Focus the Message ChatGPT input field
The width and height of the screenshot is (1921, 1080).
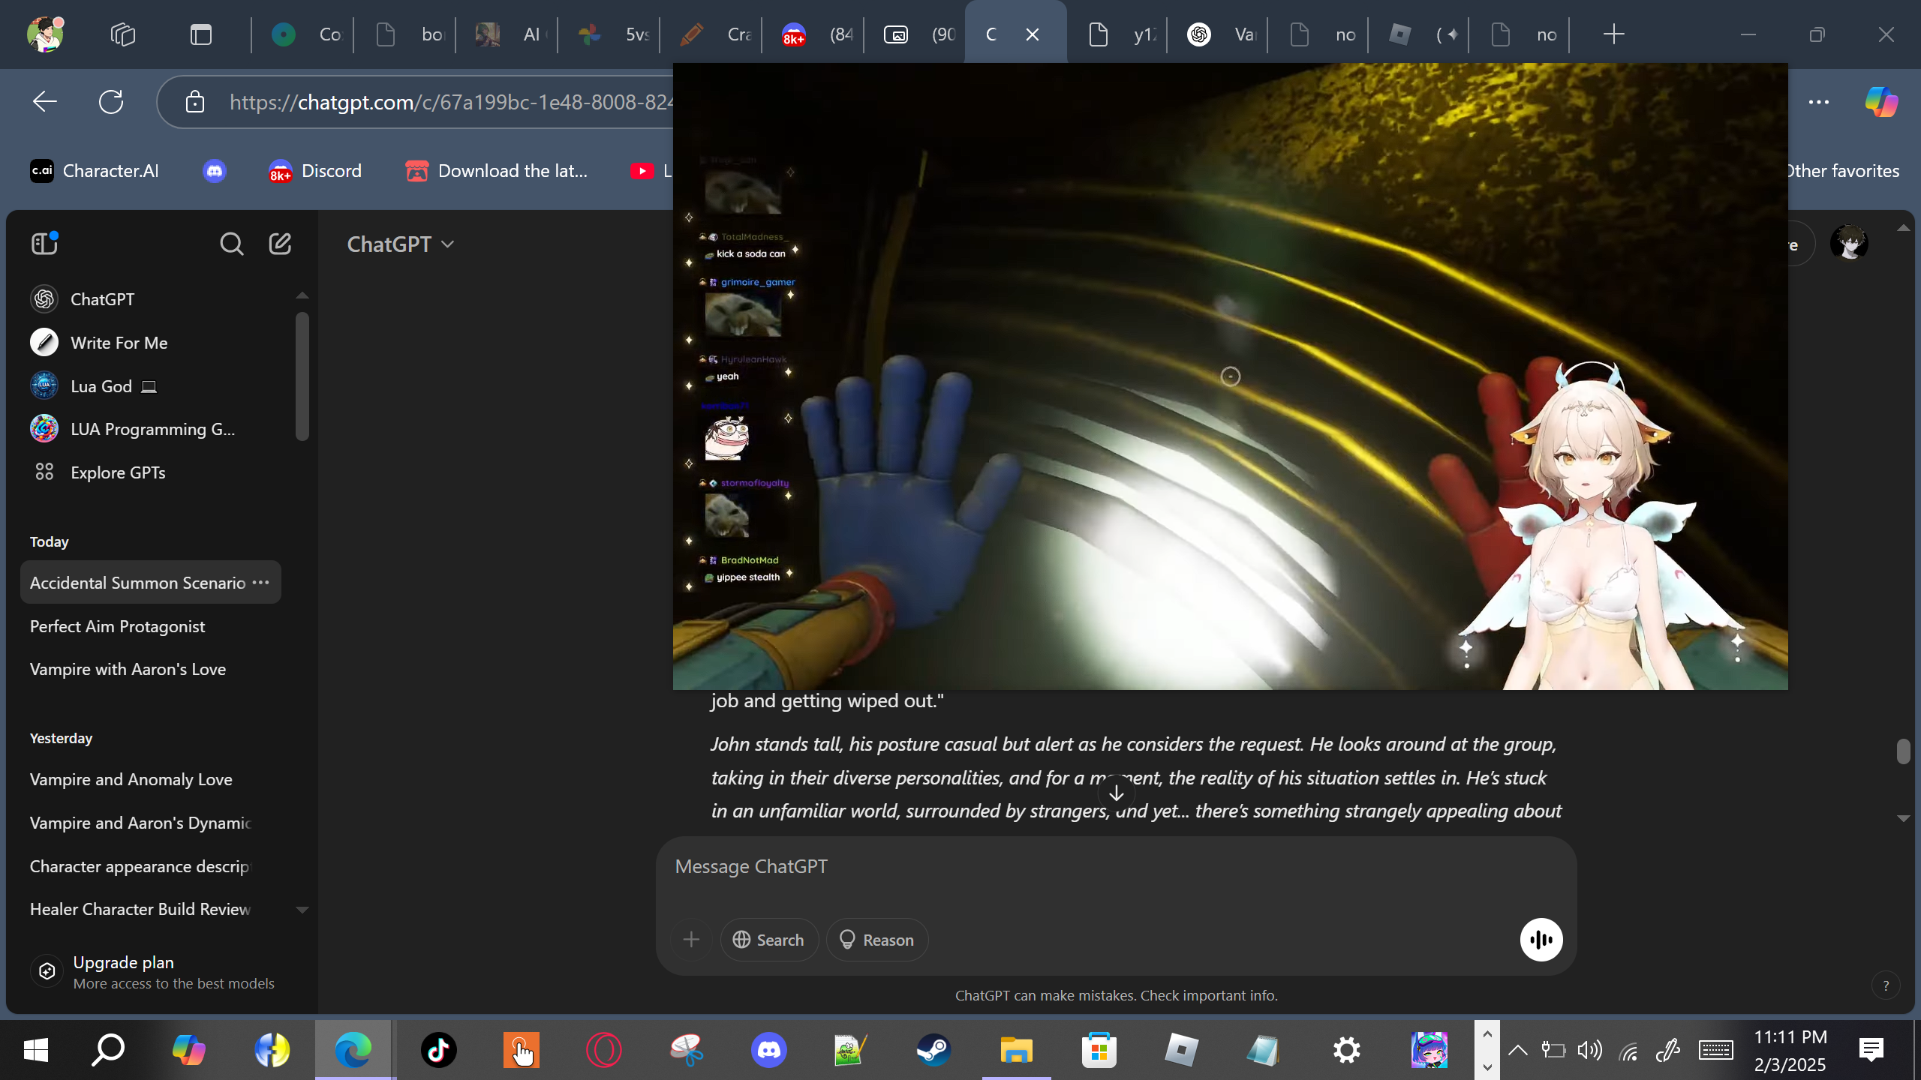[x=1115, y=867]
